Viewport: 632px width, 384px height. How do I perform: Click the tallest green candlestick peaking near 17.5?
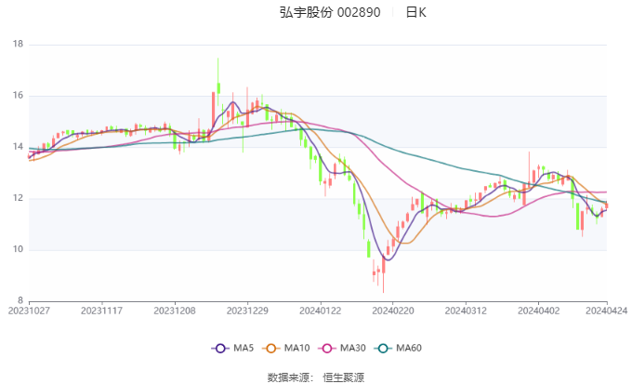tap(218, 81)
